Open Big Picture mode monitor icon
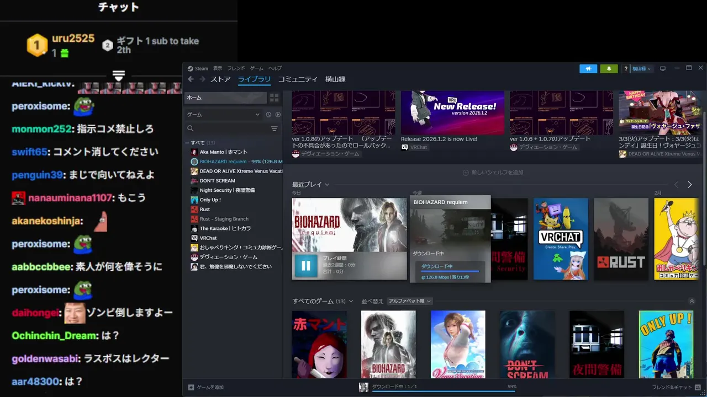The image size is (707, 397). 663,69
